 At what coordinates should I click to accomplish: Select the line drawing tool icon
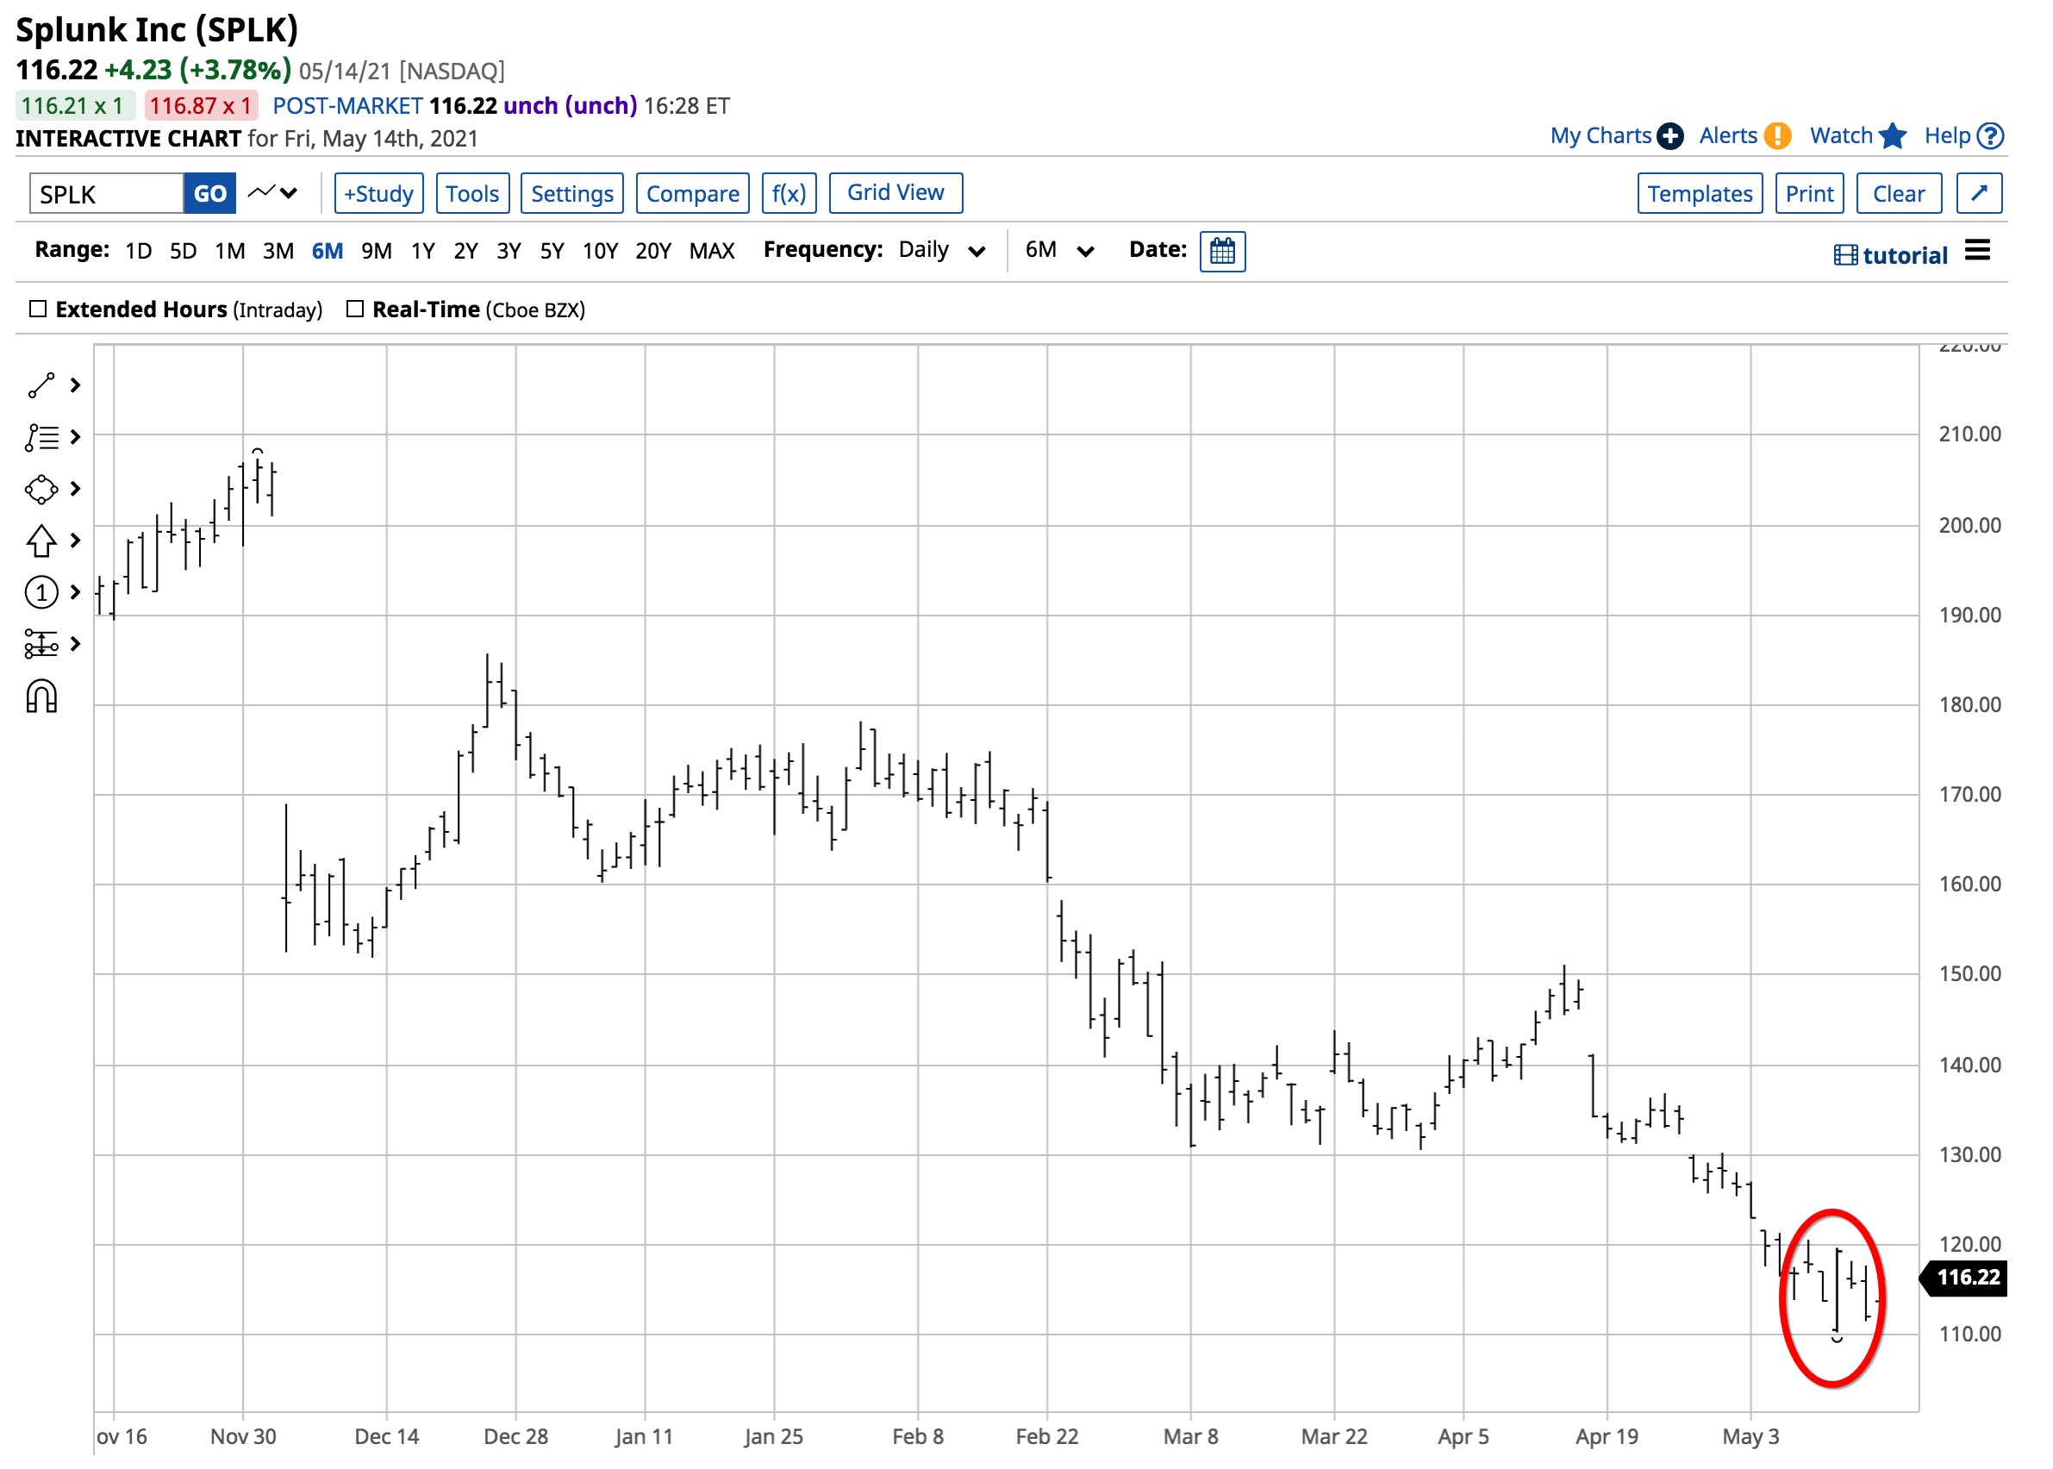click(41, 386)
